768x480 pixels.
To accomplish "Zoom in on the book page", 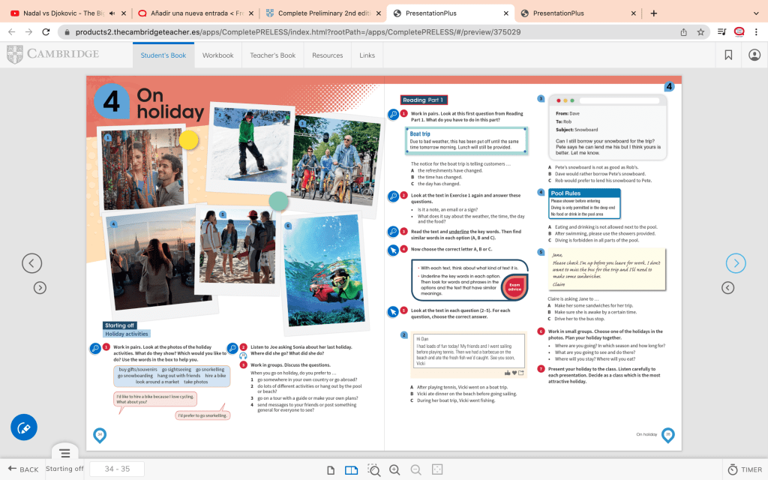I will tap(394, 469).
